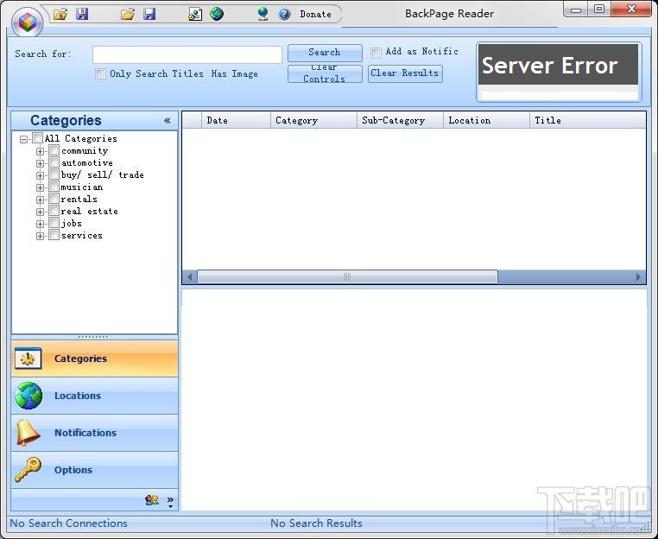Check the rentals checkbox
This screenshot has height=539, width=658.
54,199
